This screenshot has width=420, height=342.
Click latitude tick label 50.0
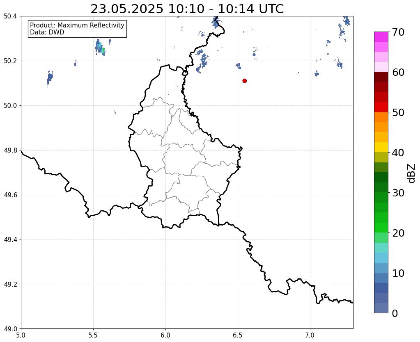(x=10, y=106)
